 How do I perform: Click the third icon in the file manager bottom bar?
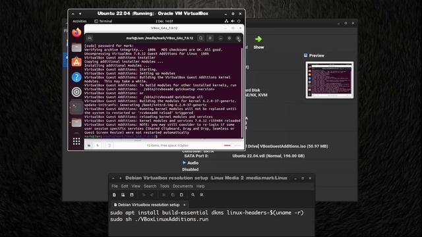(109, 145)
